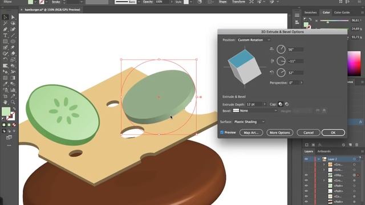Open the Surface shading dropdown

click(x=249, y=121)
